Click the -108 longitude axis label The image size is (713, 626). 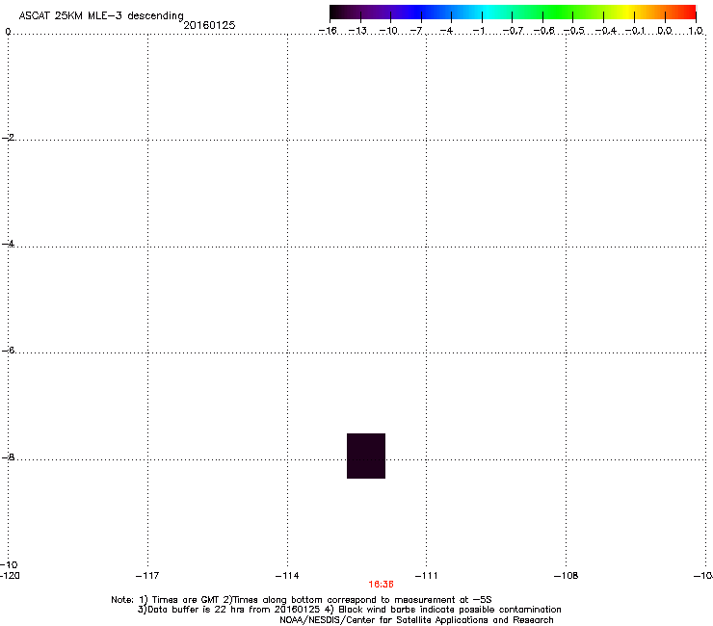tap(567, 576)
